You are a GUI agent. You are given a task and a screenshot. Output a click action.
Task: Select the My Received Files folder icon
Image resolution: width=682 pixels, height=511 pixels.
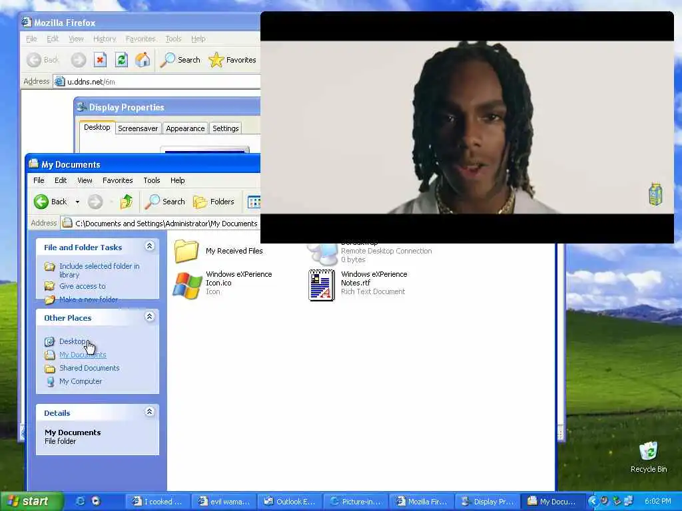tap(186, 251)
